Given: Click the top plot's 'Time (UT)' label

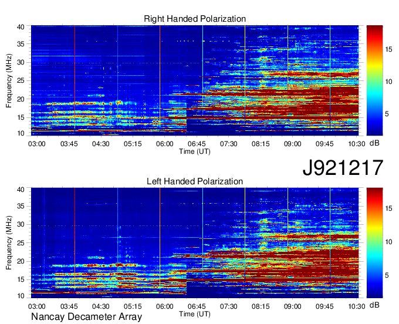Looking at the screenshot, I should [195, 151].
